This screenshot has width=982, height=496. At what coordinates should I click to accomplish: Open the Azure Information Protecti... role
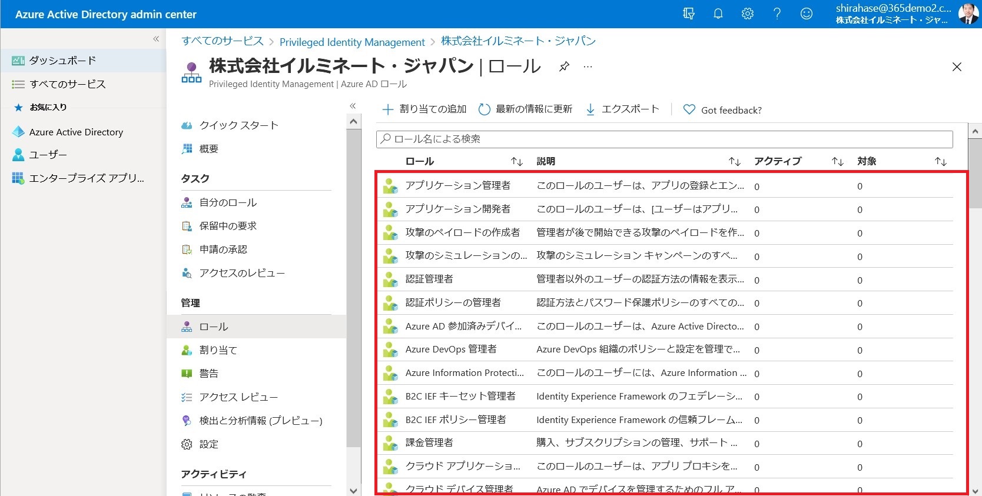465,372
